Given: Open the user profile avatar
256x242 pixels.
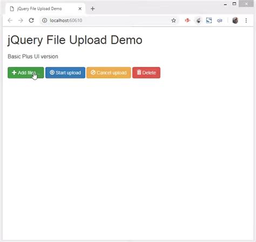Looking at the screenshot, I should tap(235, 21).
